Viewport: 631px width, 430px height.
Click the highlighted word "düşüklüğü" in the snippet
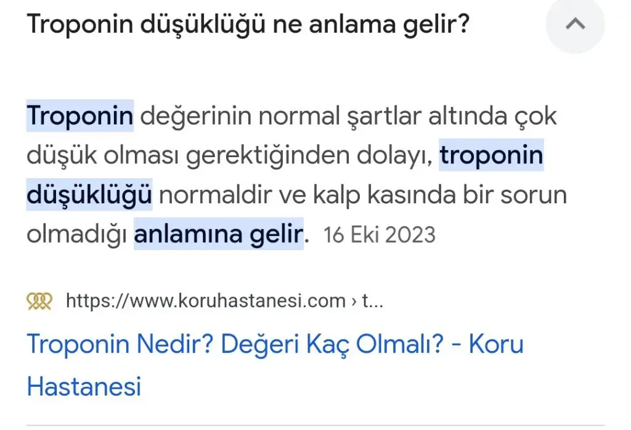pyautogui.click(x=89, y=195)
